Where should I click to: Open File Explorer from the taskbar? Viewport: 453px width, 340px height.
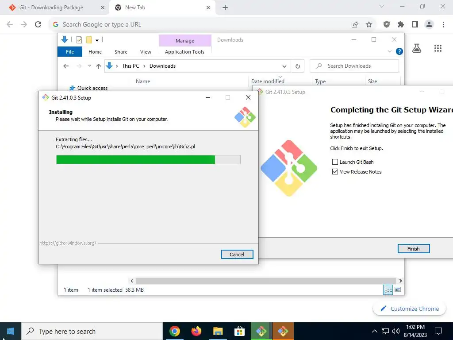pyautogui.click(x=218, y=331)
